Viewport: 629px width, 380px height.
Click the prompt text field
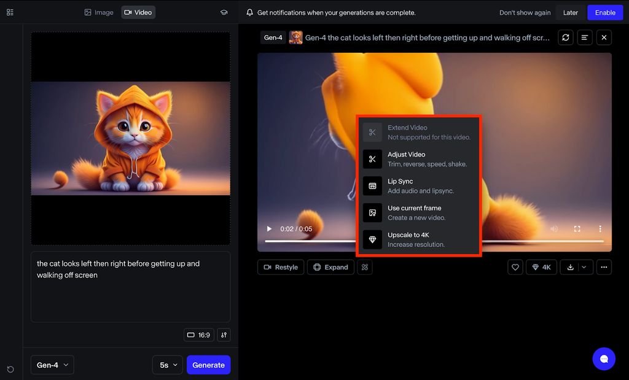[130, 285]
